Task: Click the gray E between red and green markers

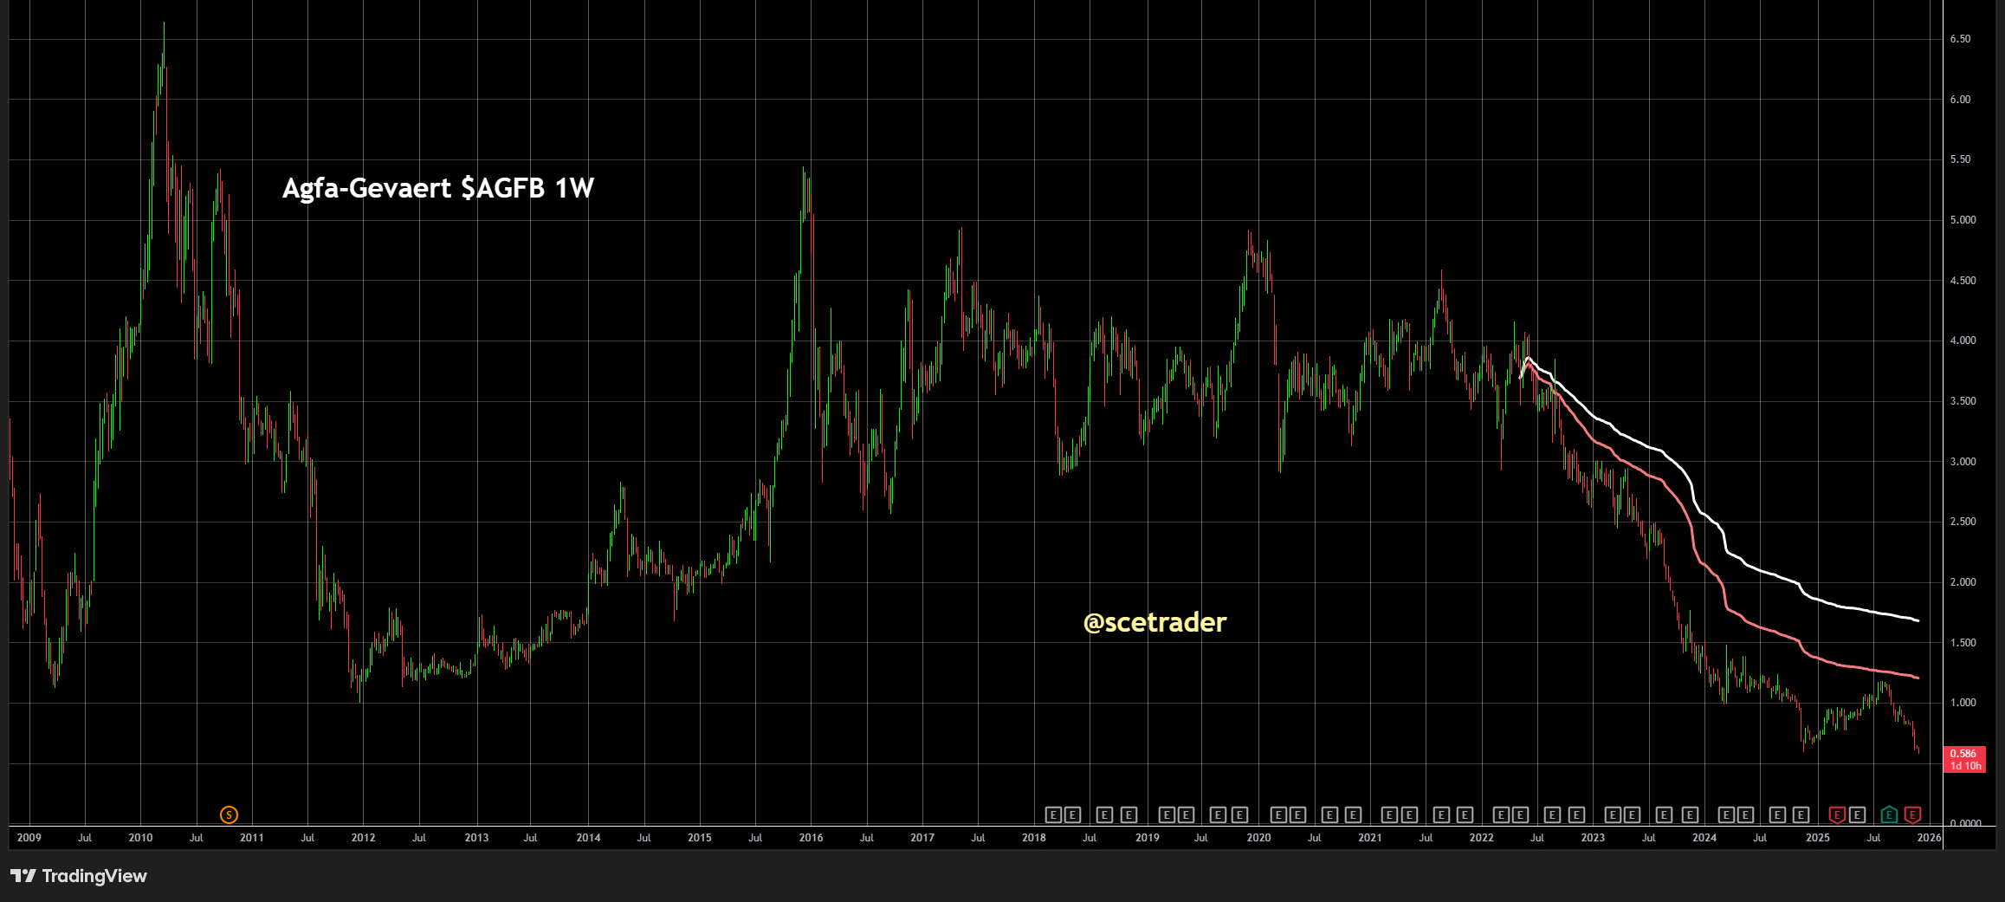Action: 1857,814
